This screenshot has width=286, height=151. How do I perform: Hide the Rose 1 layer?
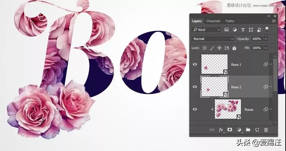[x=195, y=64]
